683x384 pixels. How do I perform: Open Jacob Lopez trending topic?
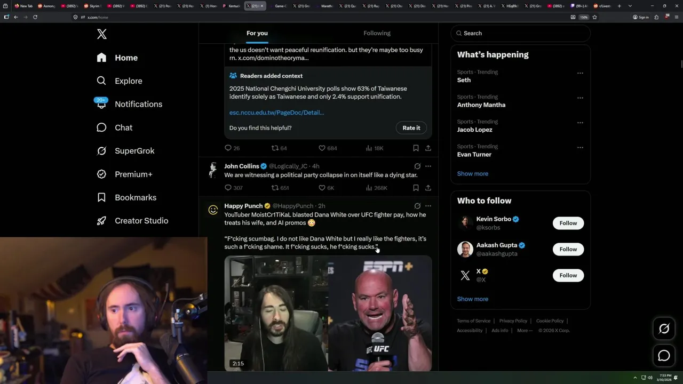click(x=475, y=130)
